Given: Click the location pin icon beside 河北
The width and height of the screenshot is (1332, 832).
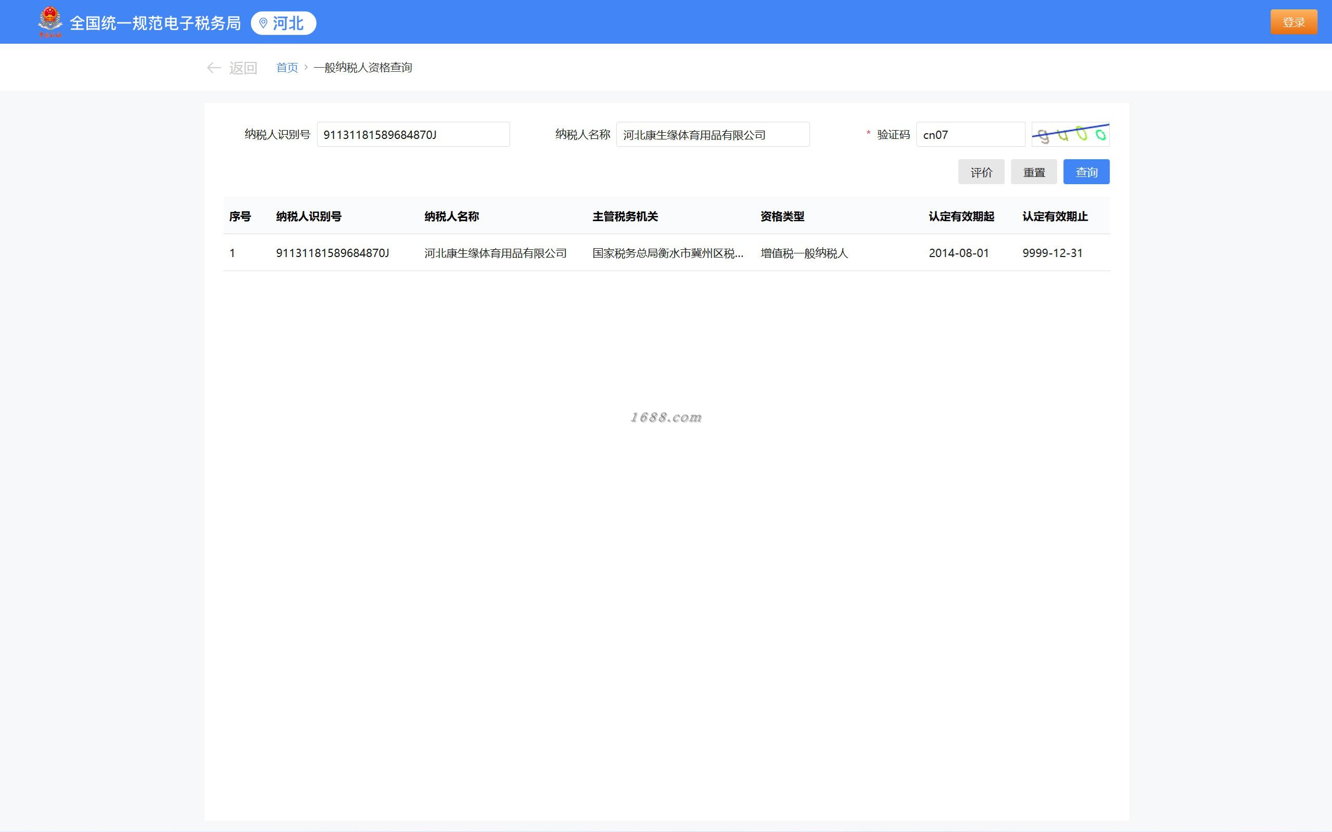Looking at the screenshot, I should [263, 23].
